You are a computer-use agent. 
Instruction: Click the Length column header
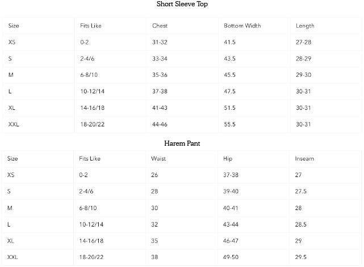305,26
